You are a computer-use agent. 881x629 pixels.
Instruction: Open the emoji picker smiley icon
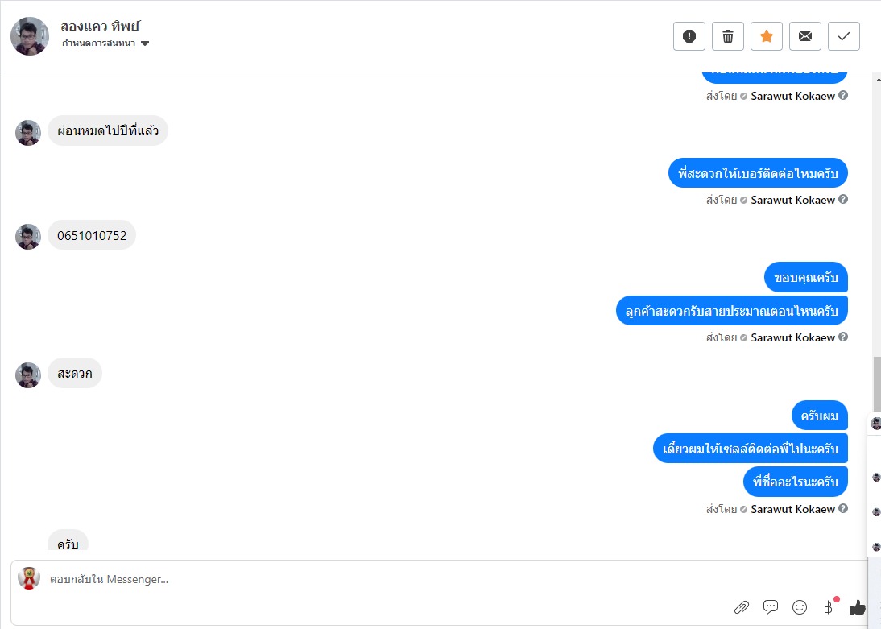pyautogui.click(x=800, y=607)
